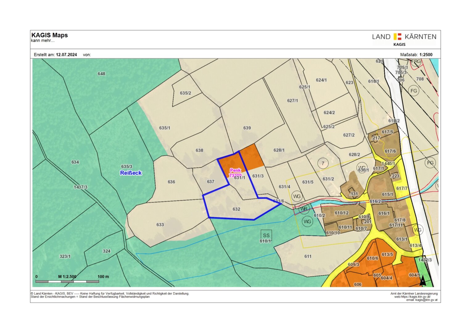Click the Land Kärnten flag logo
Screen dimensions: 471x333
point(398,37)
